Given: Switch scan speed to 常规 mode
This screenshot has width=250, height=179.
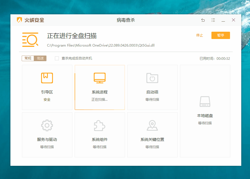Looking at the screenshot, I should 28,58.
